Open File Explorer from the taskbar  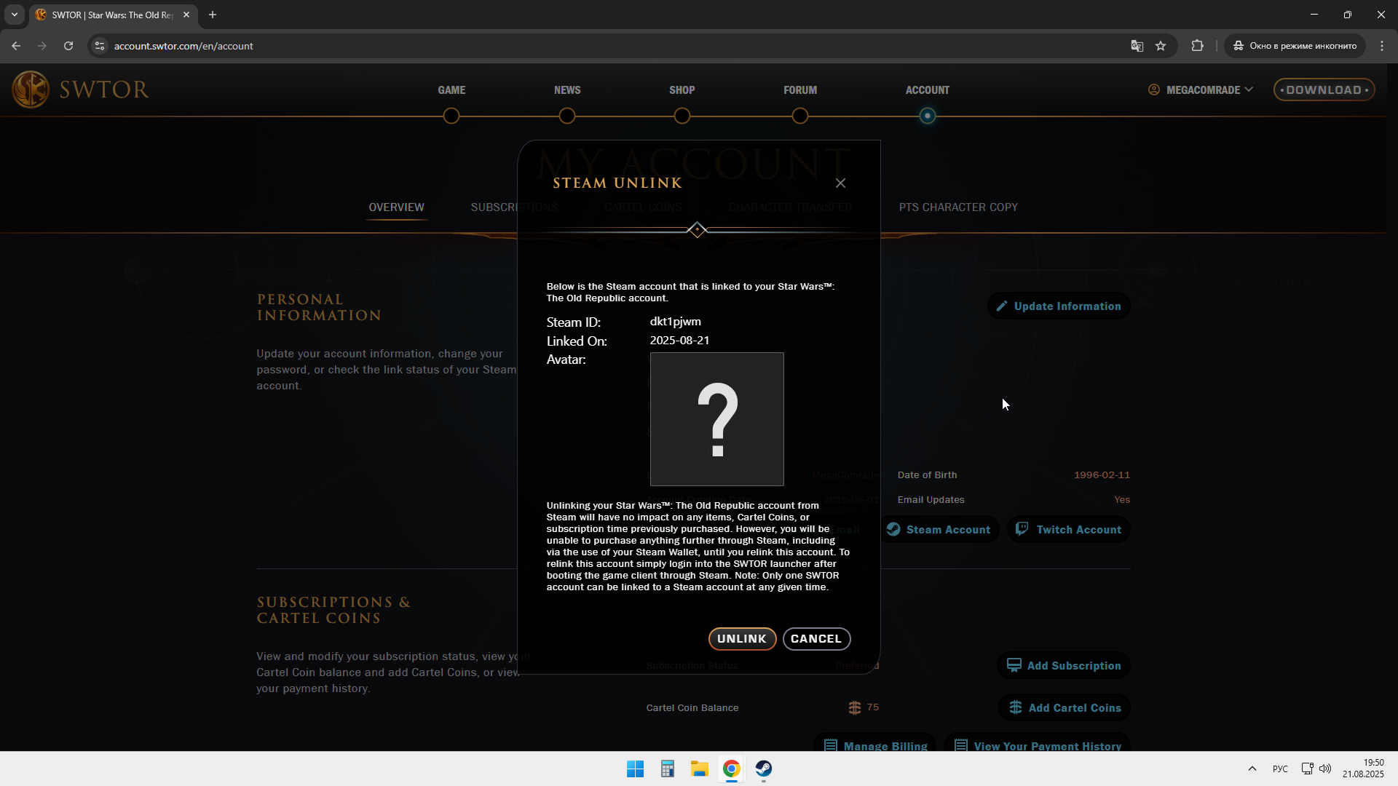(700, 769)
